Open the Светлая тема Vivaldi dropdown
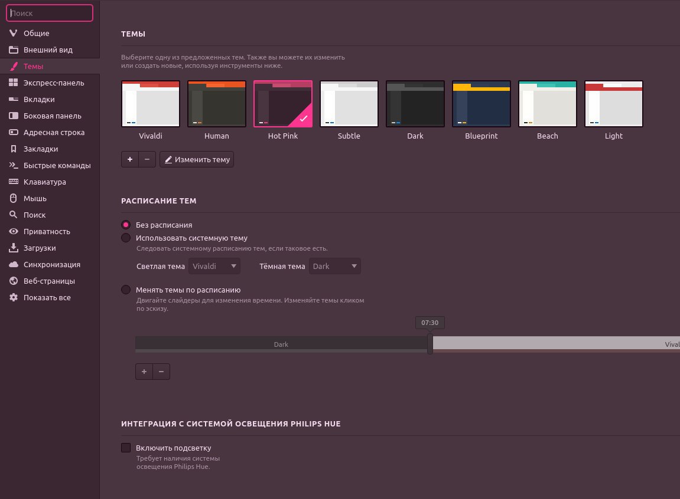The height and width of the screenshot is (499, 680). [x=214, y=266]
